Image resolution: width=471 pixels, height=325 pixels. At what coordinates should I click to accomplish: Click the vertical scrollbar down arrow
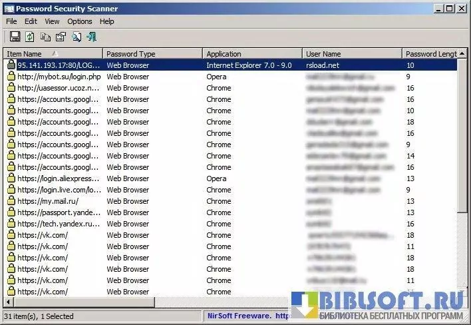point(464,292)
